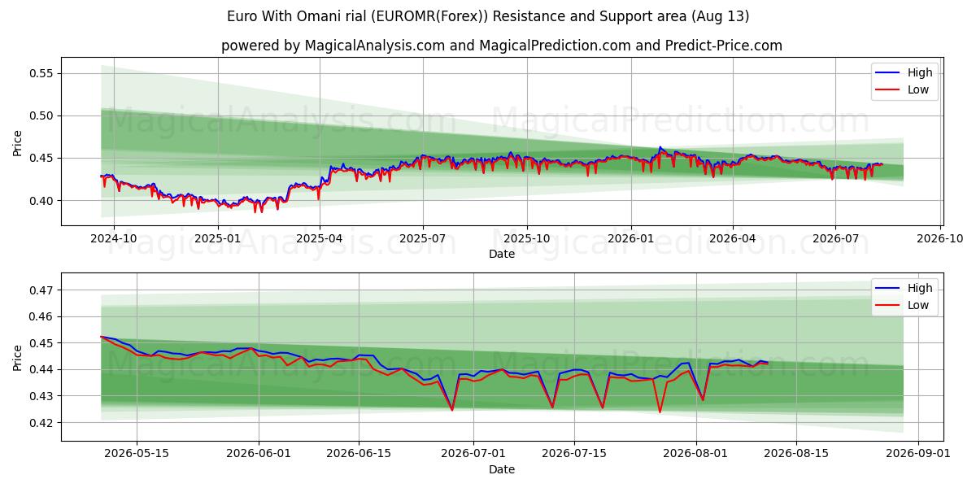Image resolution: width=976 pixels, height=488 pixels.
Task: Click the 2025-07 date tick label
Action: [x=422, y=238]
